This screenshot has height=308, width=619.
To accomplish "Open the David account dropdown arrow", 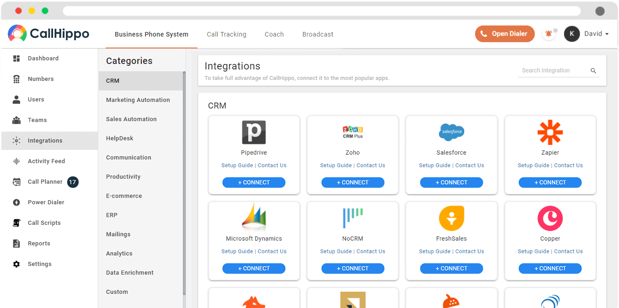I will (607, 34).
